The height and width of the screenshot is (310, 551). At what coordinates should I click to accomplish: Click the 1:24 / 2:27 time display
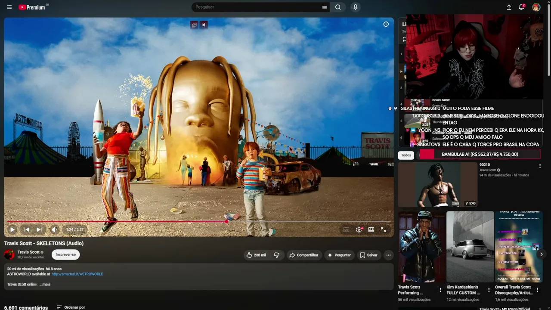point(75,230)
